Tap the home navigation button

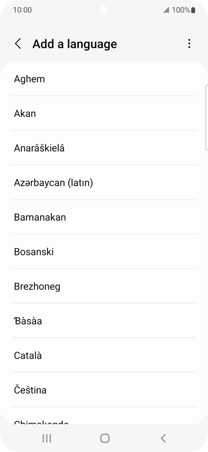click(x=105, y=438)
